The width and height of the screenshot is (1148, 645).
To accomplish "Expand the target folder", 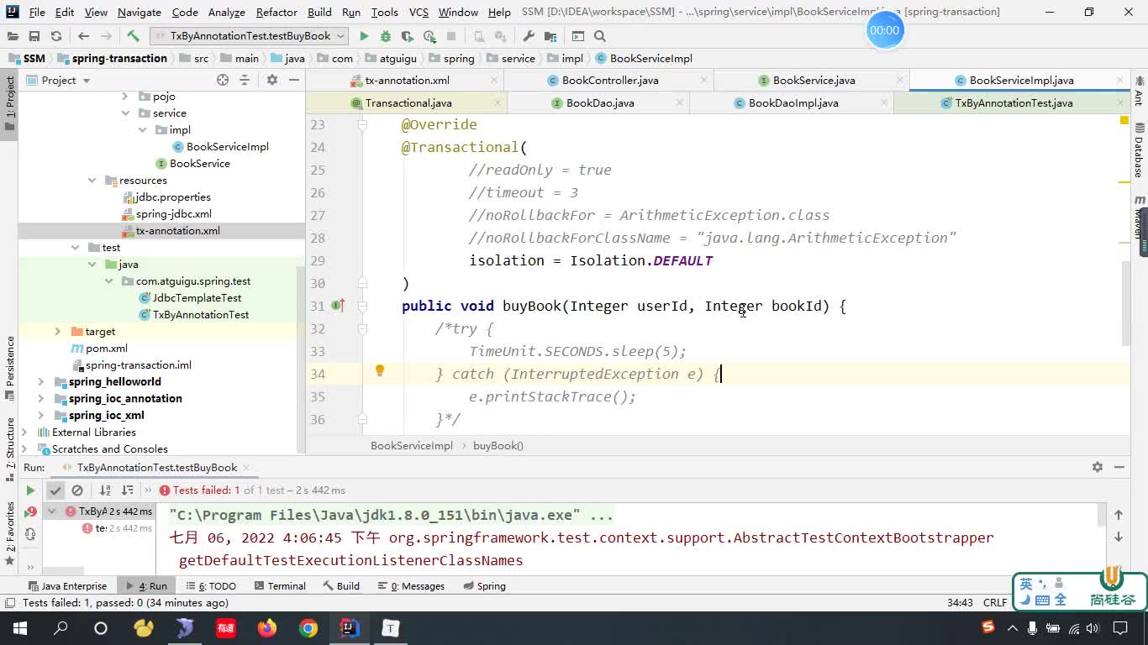I will click(x=58, y=332).
